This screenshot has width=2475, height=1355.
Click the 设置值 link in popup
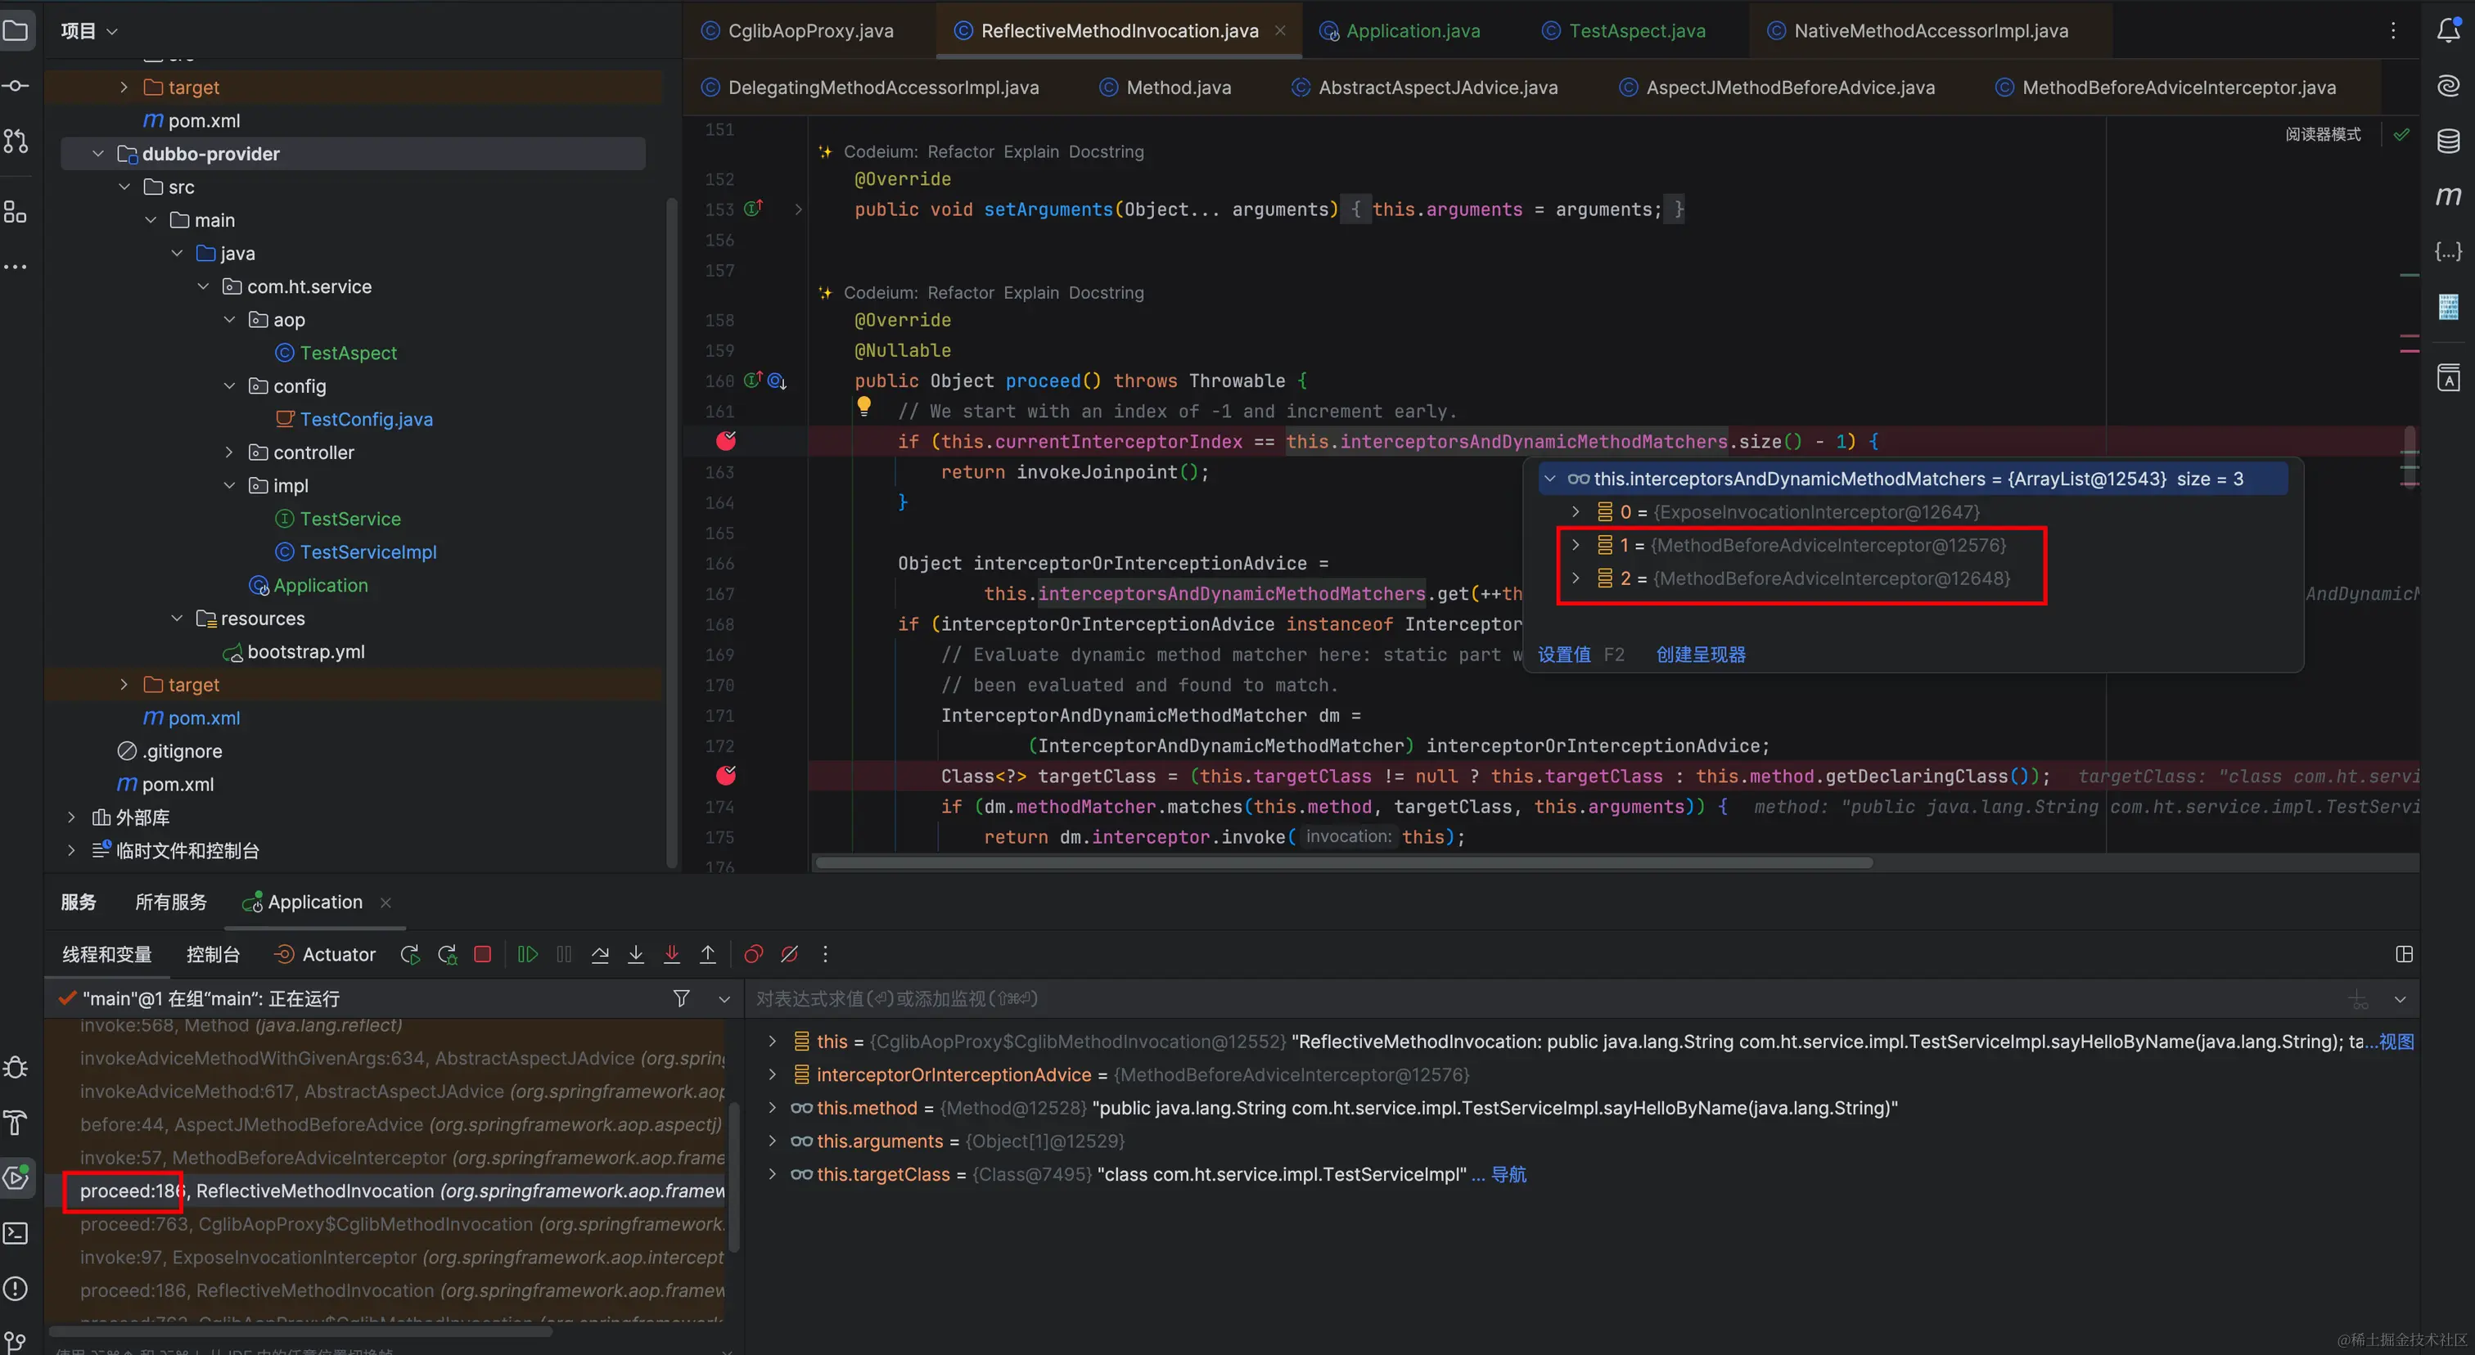1564,655
